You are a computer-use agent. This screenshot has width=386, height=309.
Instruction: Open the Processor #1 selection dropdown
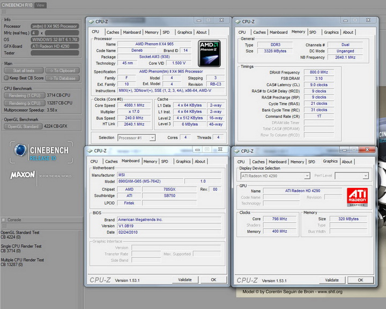tap(136, 138)
